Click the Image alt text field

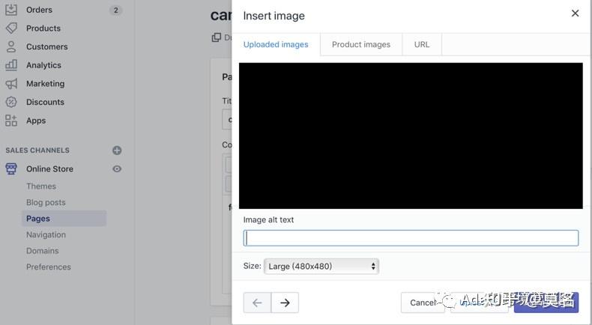tap(411, 238)
